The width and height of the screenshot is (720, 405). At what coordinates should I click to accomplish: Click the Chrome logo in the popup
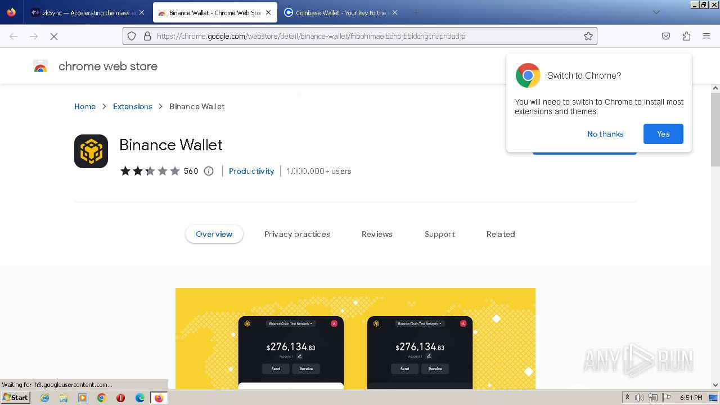click(x=528, y=75)
